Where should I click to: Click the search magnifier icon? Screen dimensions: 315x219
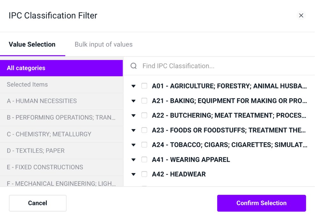[133, 66]
